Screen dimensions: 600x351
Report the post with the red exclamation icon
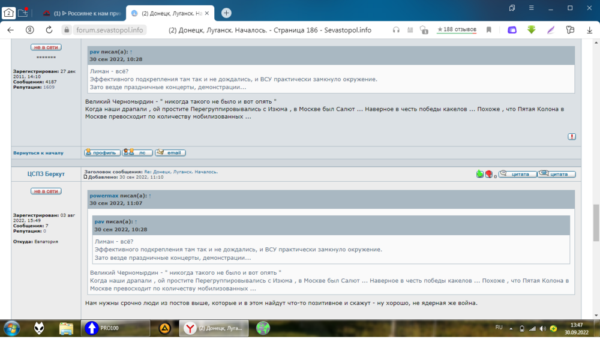tap(572, 137)
